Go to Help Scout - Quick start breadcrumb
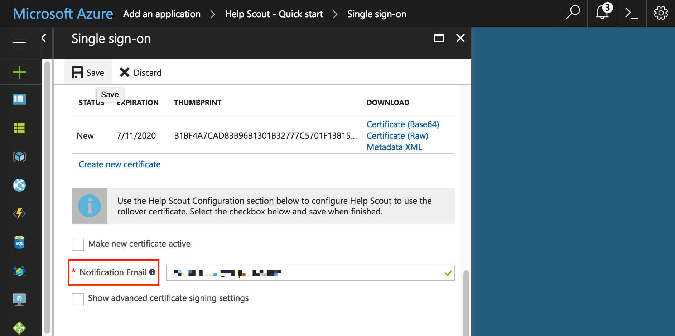This screenshot has width=675, height=336. pos(274,14)
